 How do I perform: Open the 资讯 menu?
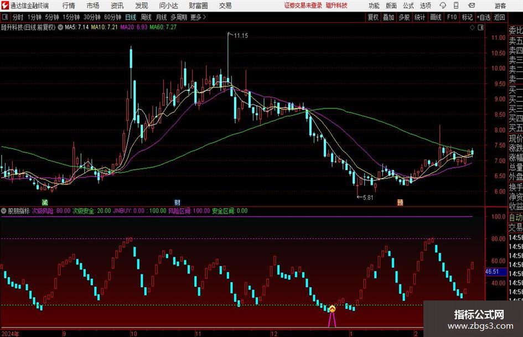[117, 6]
